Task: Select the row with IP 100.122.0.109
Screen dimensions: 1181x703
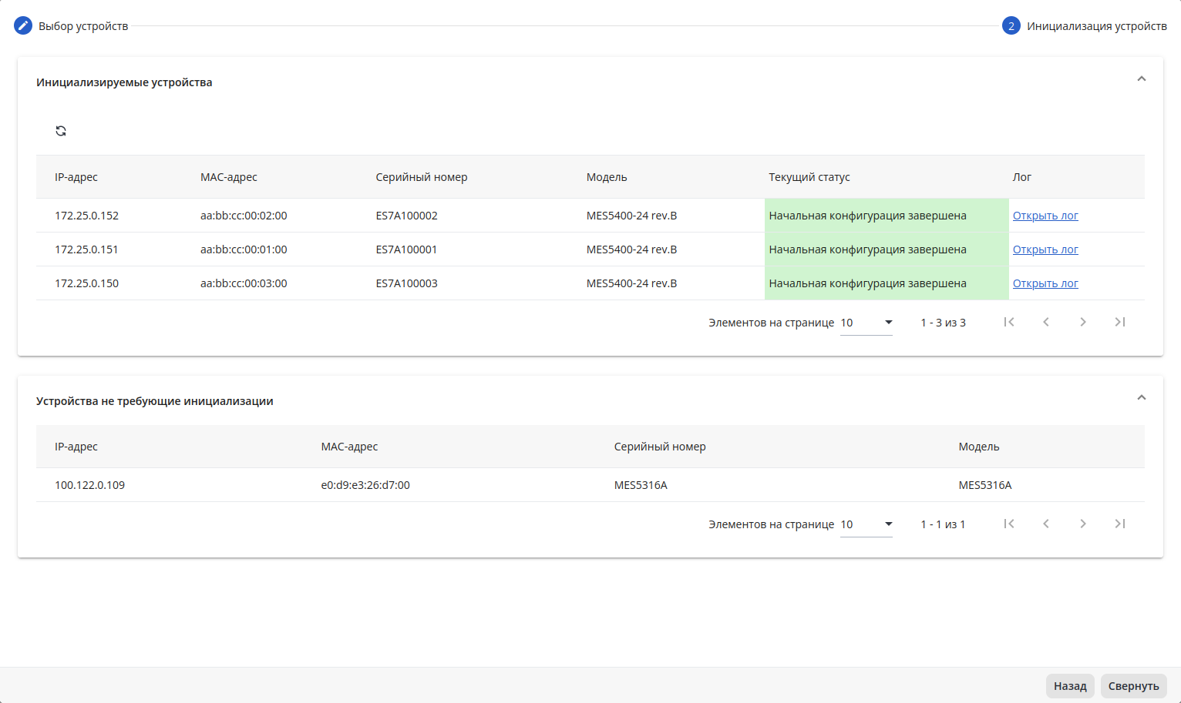Action: point(590,485)
